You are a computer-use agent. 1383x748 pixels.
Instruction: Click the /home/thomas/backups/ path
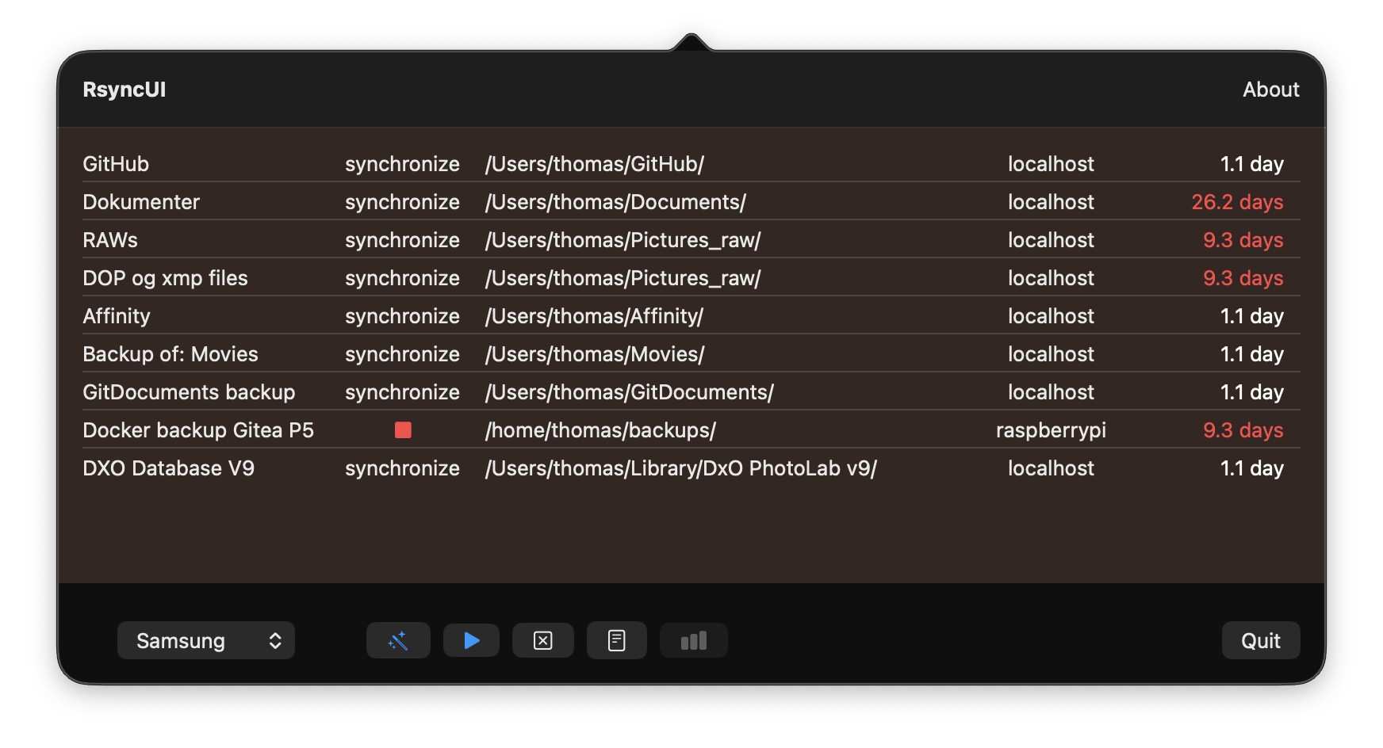(600, 430)
